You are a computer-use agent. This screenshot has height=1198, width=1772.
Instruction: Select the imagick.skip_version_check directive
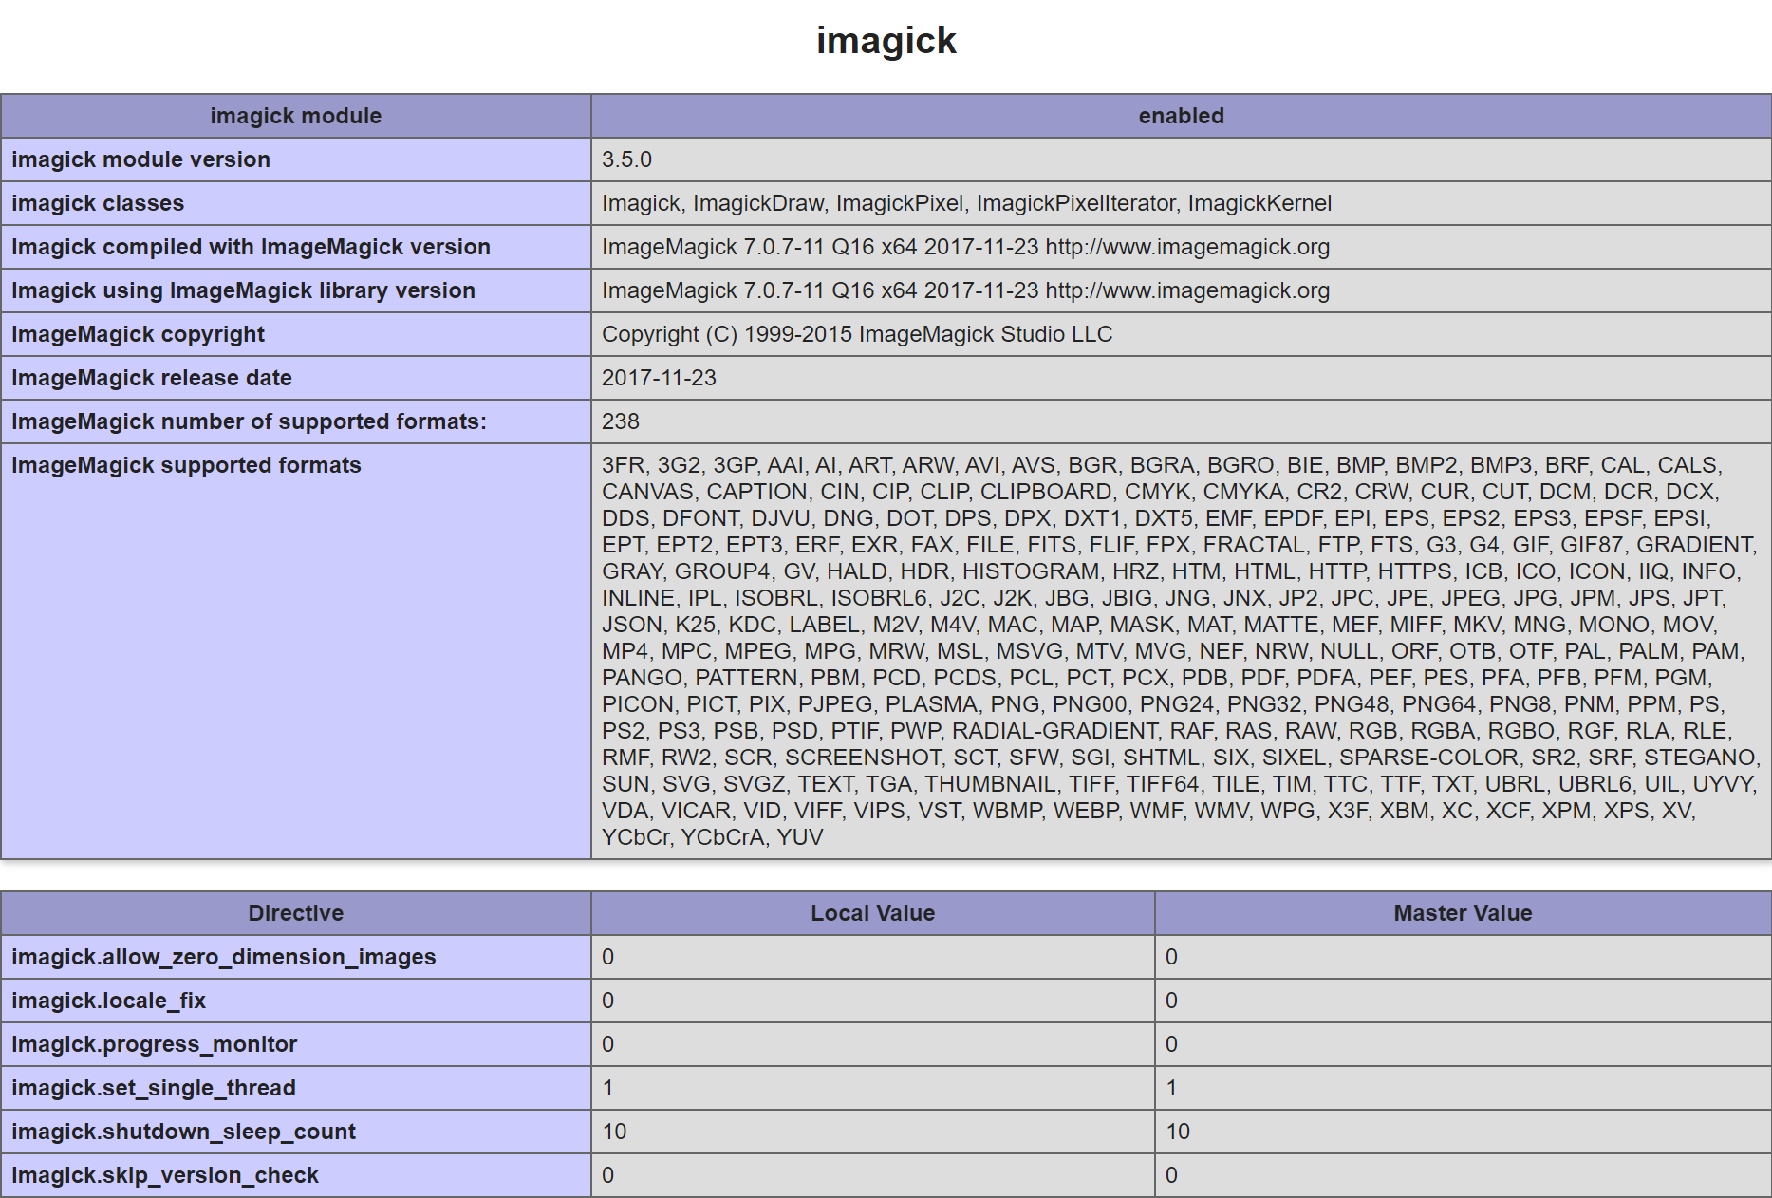tap(165, 1175)
